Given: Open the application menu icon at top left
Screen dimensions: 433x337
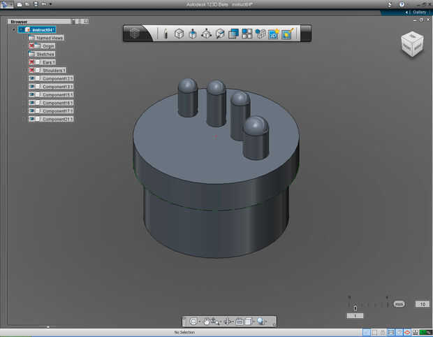Looking at the screenshot, I should [x=5, y=4].
